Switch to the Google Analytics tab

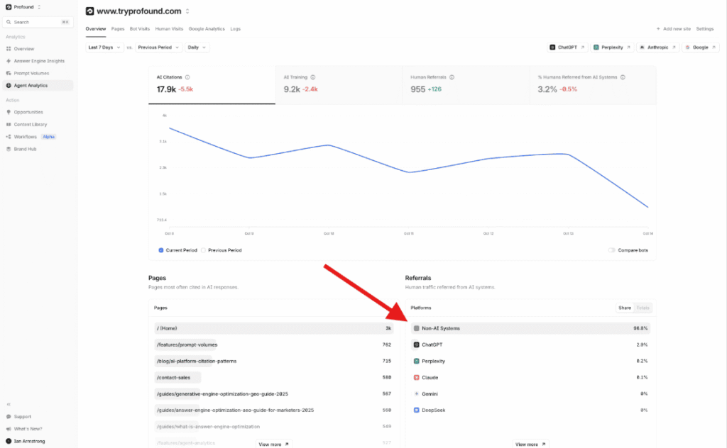click(x=207, y=28)
